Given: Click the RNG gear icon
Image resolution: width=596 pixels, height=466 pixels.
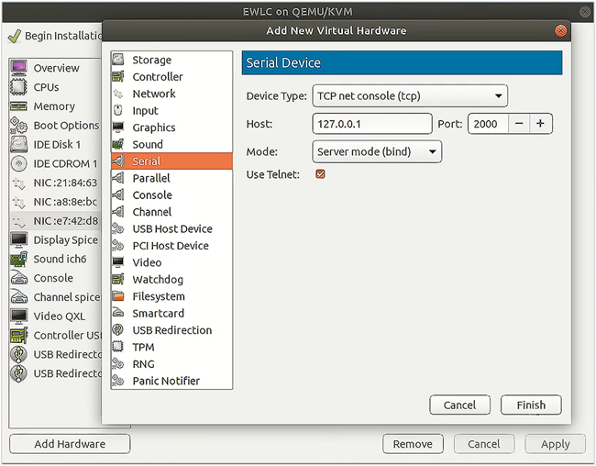Looking at the screenshot, I should [118, 363].
